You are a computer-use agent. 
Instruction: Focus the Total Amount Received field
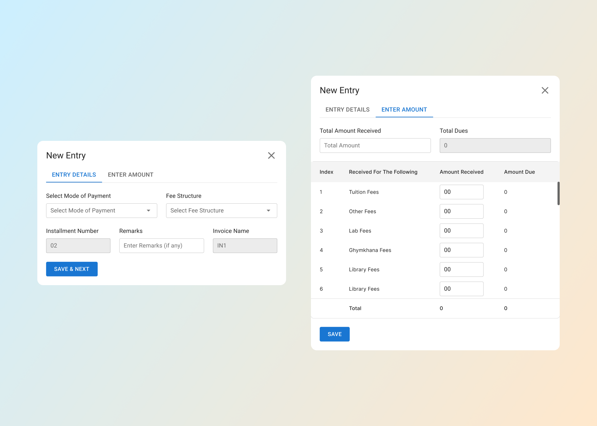click(375, 146)
